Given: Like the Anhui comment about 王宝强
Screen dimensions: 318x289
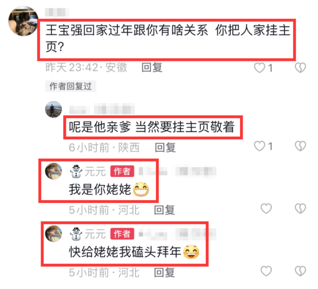Looking at the screenshot, I should point(260,67).
